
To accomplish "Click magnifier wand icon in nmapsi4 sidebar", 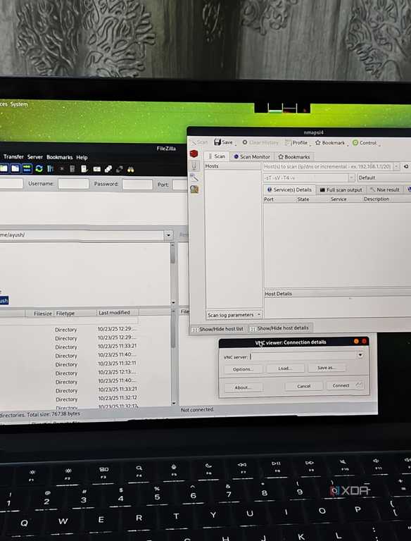I will pos(194,178).
